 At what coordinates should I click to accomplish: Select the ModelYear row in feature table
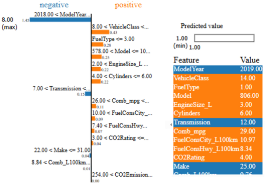point(218,69)
